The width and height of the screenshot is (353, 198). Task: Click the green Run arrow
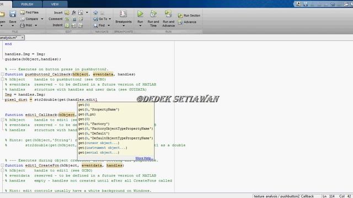click(x=140, y=14)
